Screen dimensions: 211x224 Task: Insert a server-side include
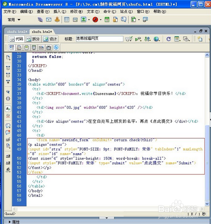(x=115, y=19)
